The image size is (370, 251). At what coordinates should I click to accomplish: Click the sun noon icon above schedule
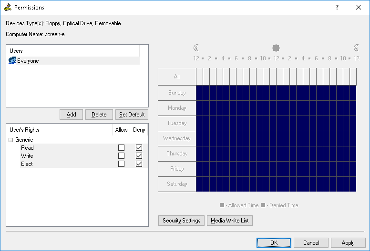point(276,48)
